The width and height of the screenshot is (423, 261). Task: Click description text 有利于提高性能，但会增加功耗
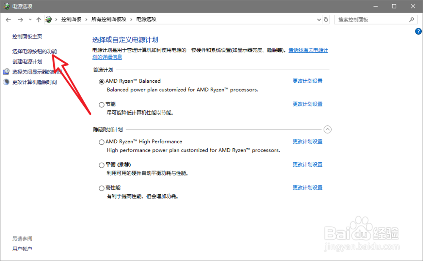point(143,196)
